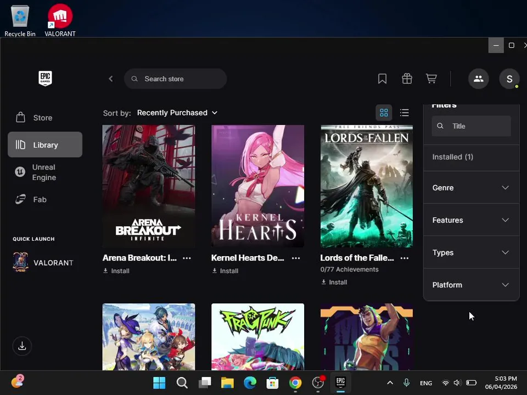Expand the Platform filter

pyautogui.click(x=471, y=285)
